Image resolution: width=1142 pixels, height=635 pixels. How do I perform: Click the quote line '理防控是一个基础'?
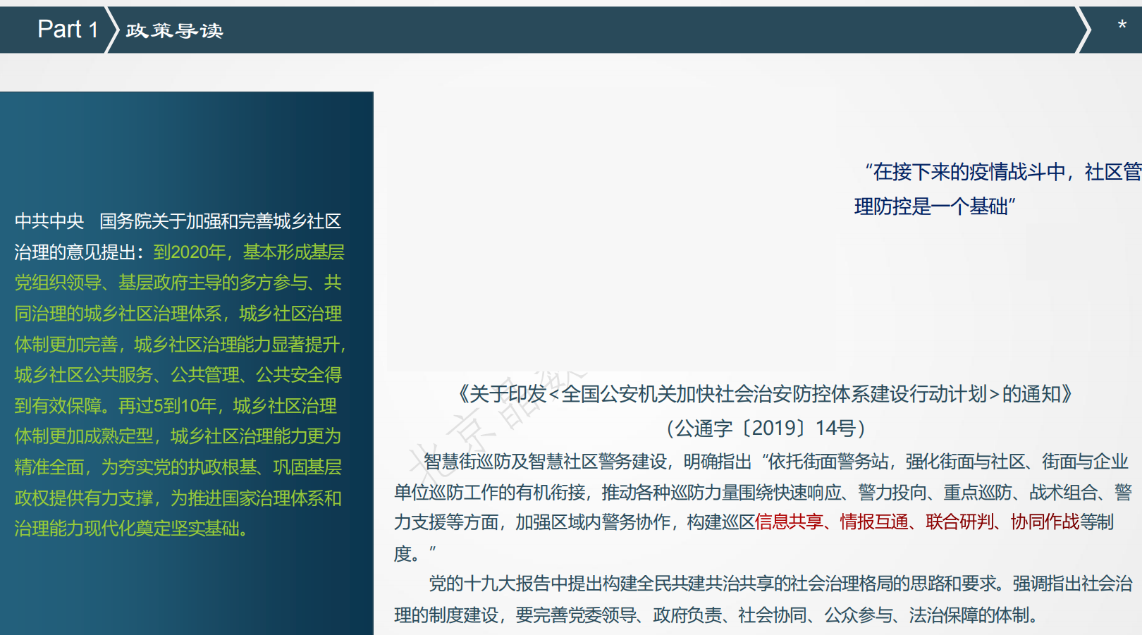click(935, 206)
